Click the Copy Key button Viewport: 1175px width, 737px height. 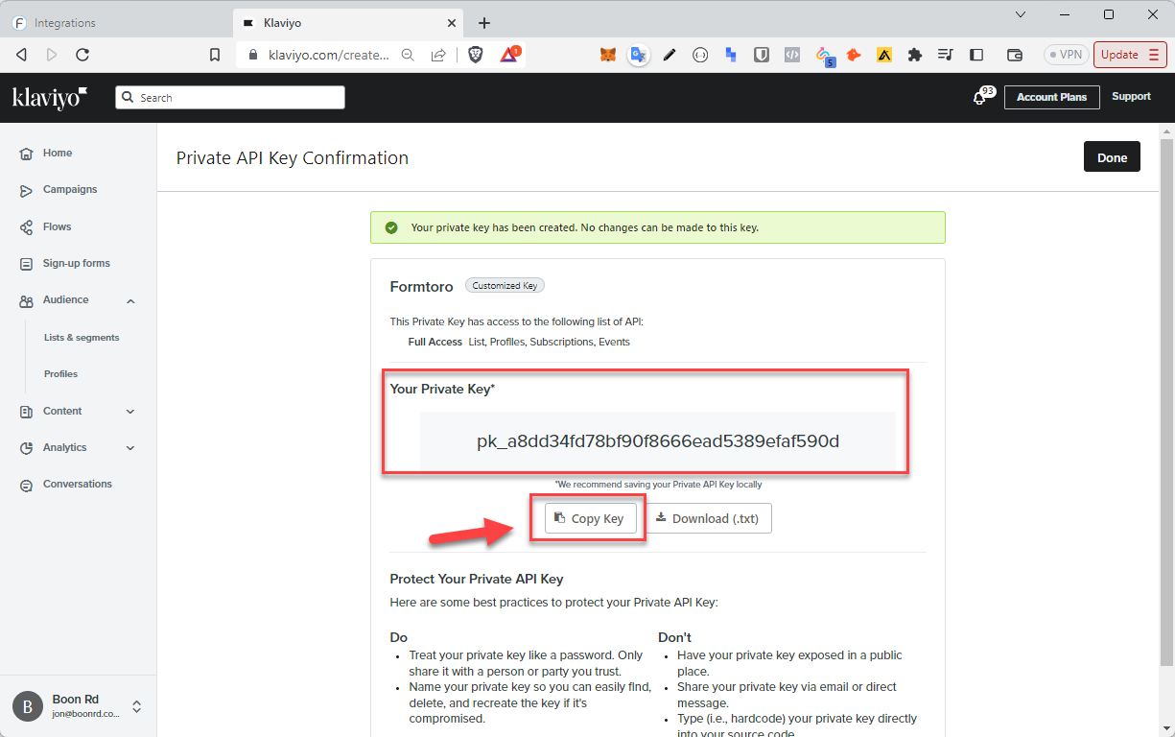[590, 518]
